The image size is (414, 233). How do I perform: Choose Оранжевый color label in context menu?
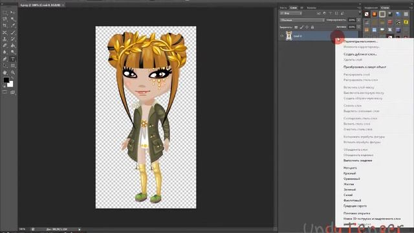pos(352,179)
